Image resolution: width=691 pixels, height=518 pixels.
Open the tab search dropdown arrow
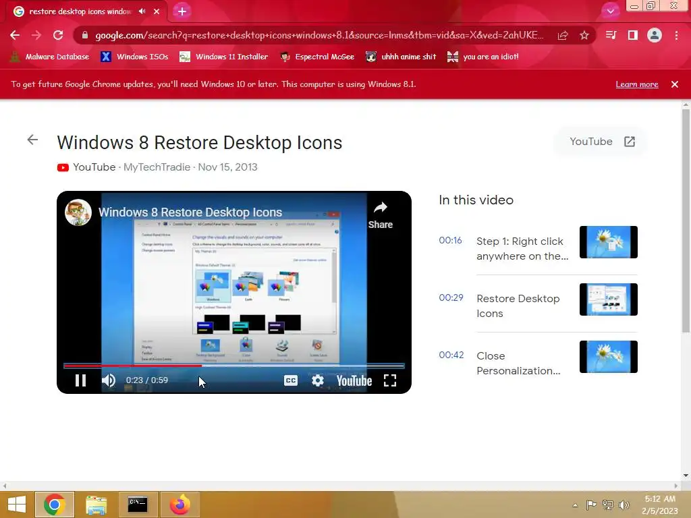(x=610, y=11)
